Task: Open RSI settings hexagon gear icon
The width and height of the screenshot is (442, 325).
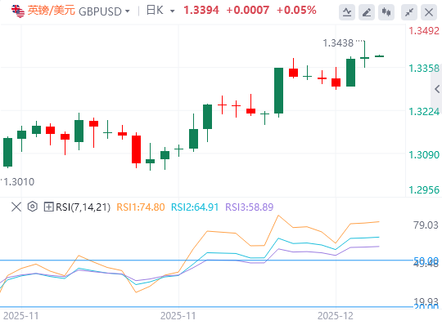Action: click(x=33, y=207)
